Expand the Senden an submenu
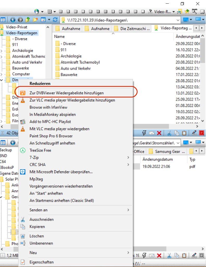206x267 pixels. [128, 210]
